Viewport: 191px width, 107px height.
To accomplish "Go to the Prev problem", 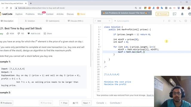I will (x=64, y=103).
